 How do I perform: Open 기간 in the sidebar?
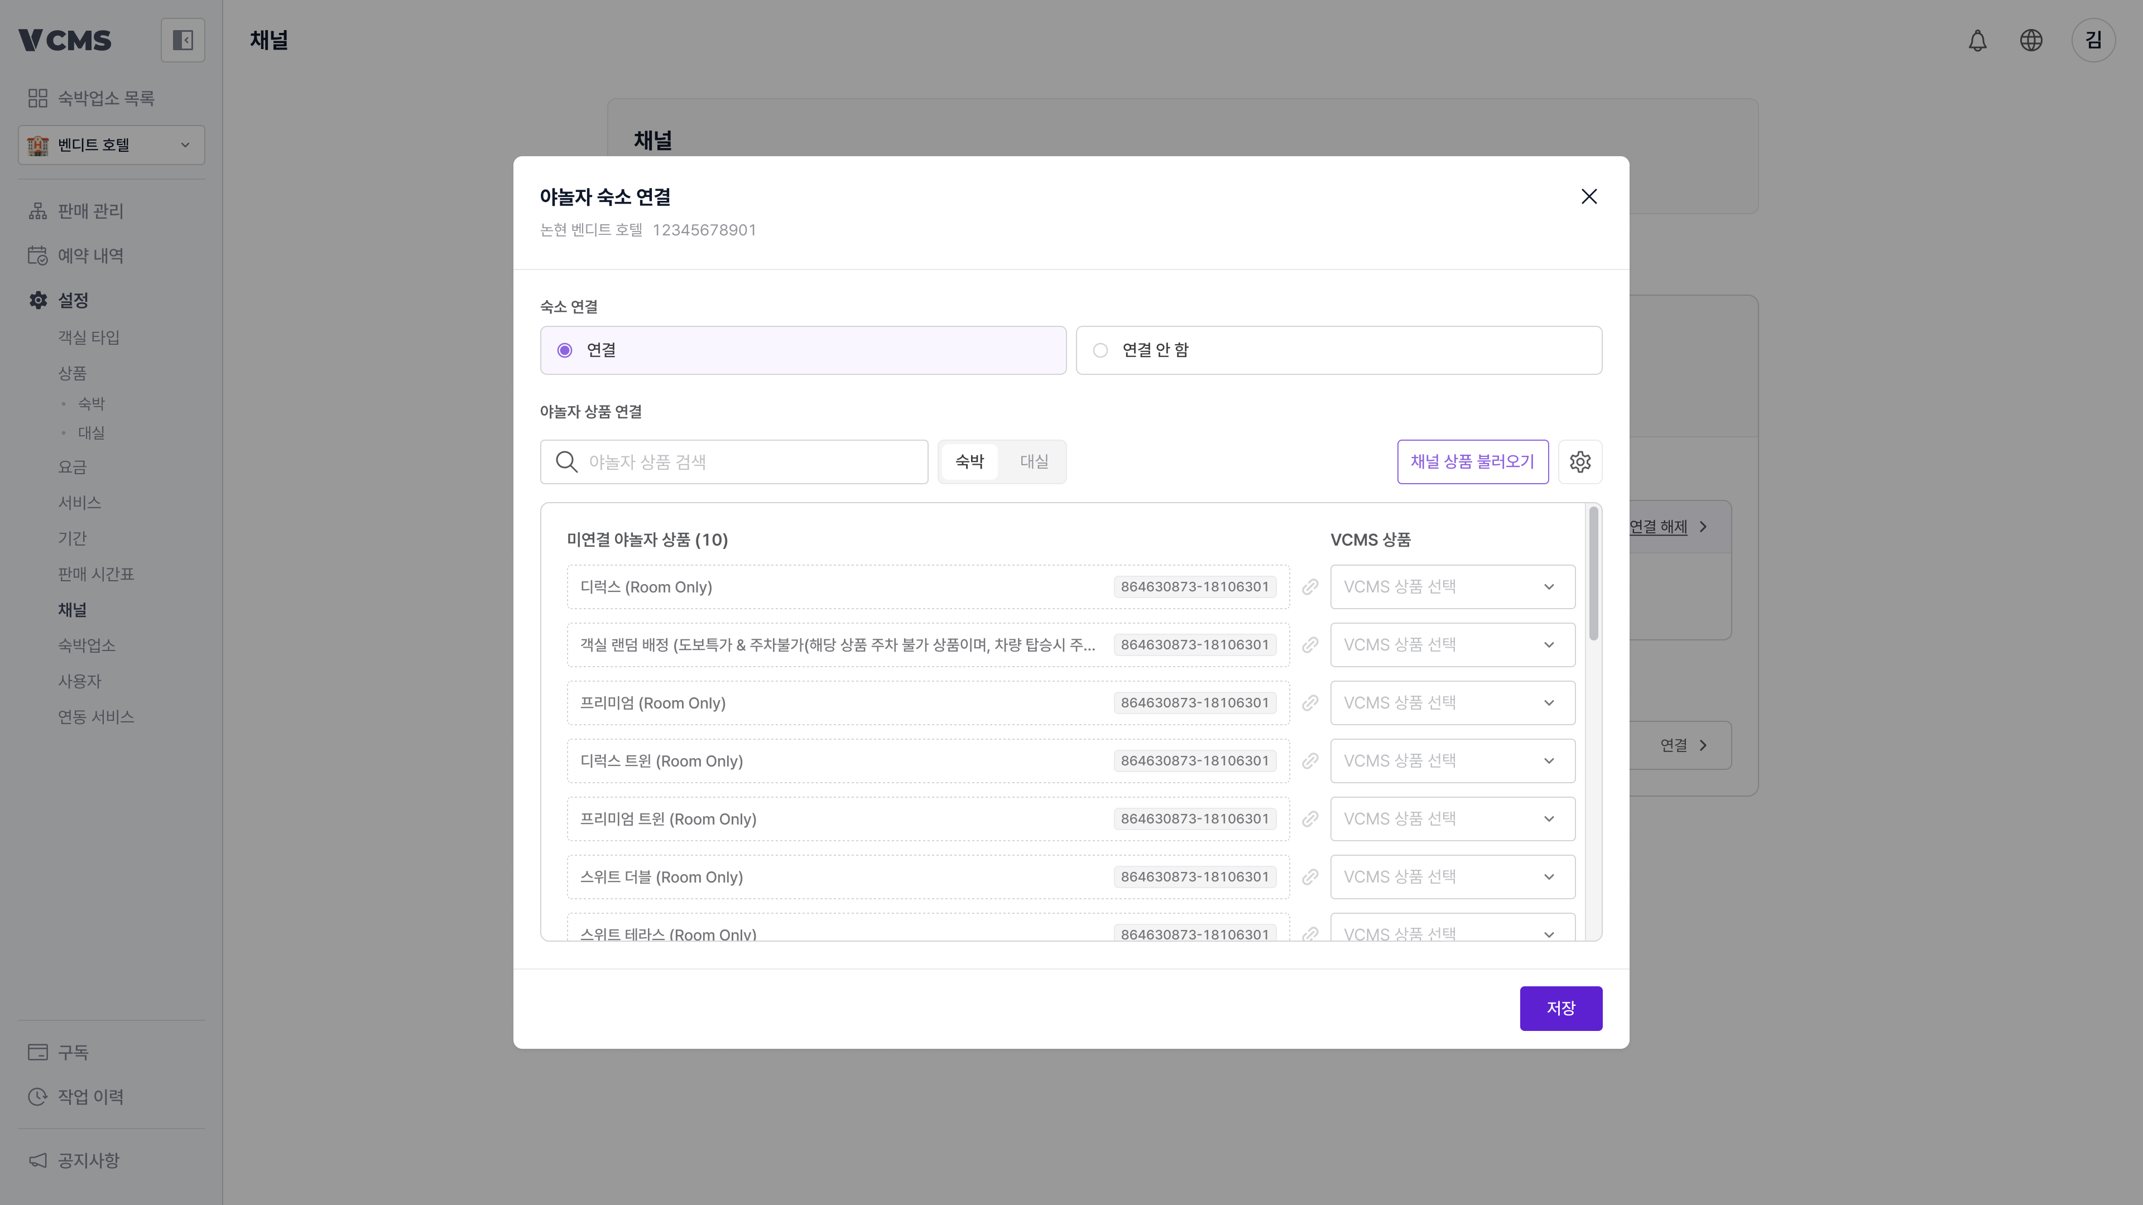71,538
